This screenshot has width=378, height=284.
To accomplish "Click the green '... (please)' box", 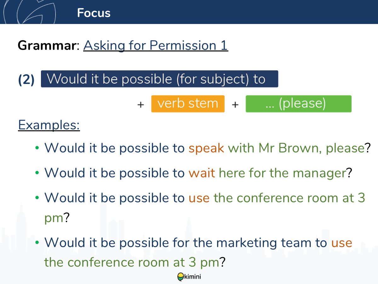I will click(298, 104).
